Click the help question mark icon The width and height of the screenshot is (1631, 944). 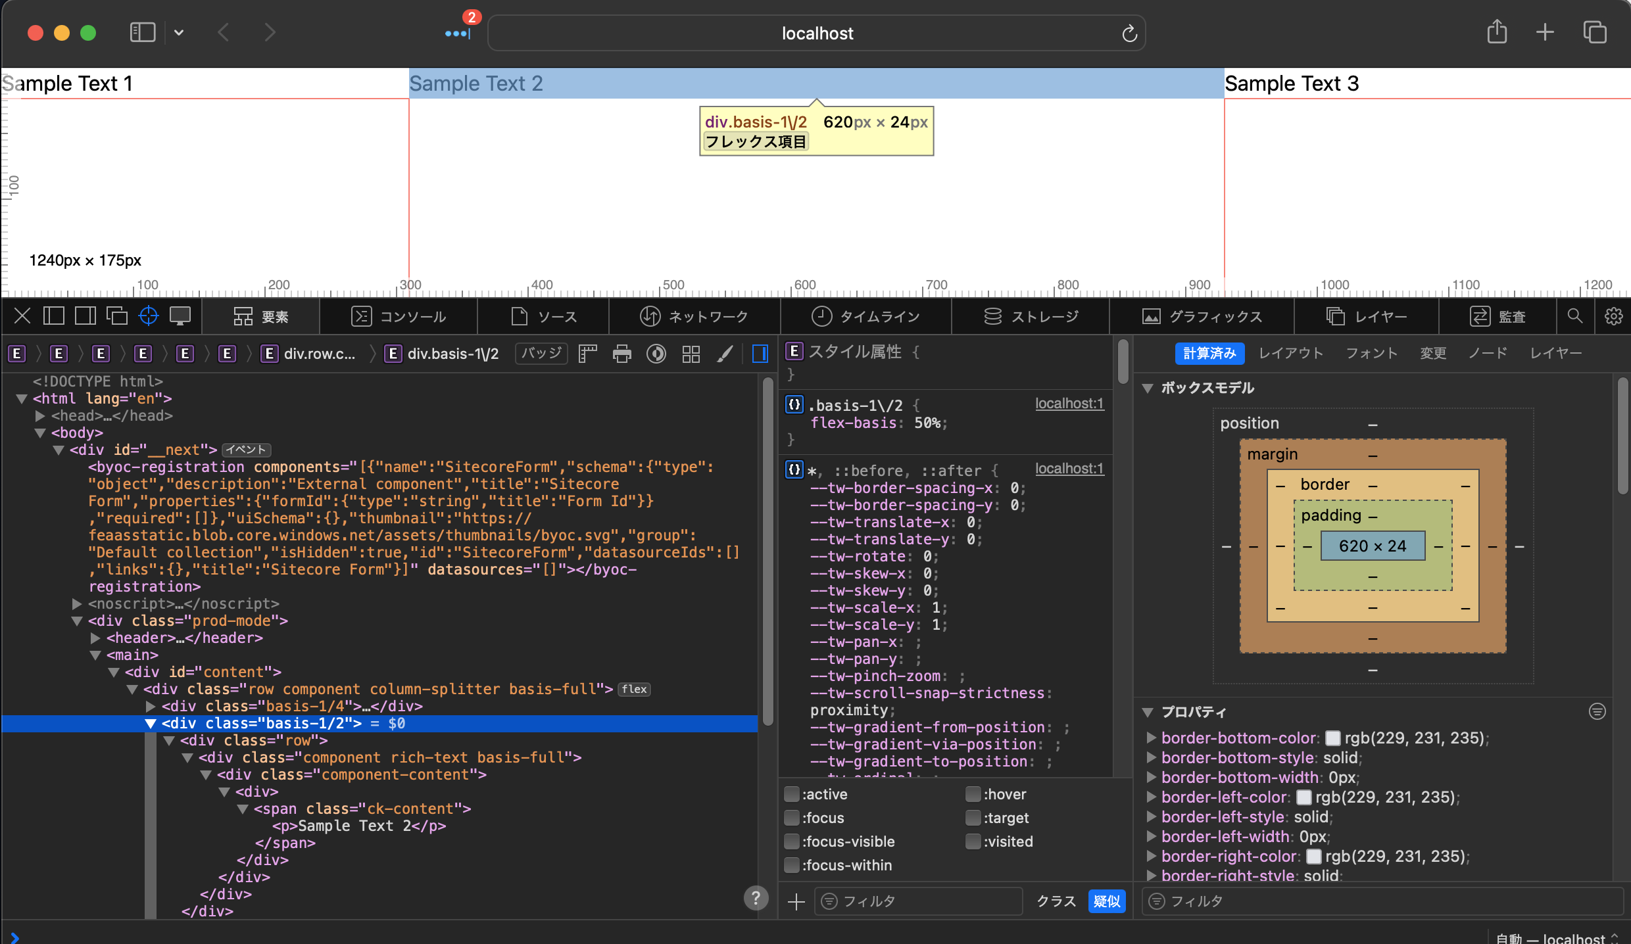click(756, 898)
